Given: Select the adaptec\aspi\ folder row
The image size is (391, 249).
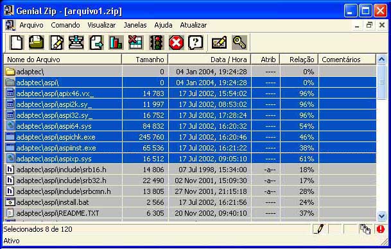Looking at the screenshot, I should tap(190, 83).
